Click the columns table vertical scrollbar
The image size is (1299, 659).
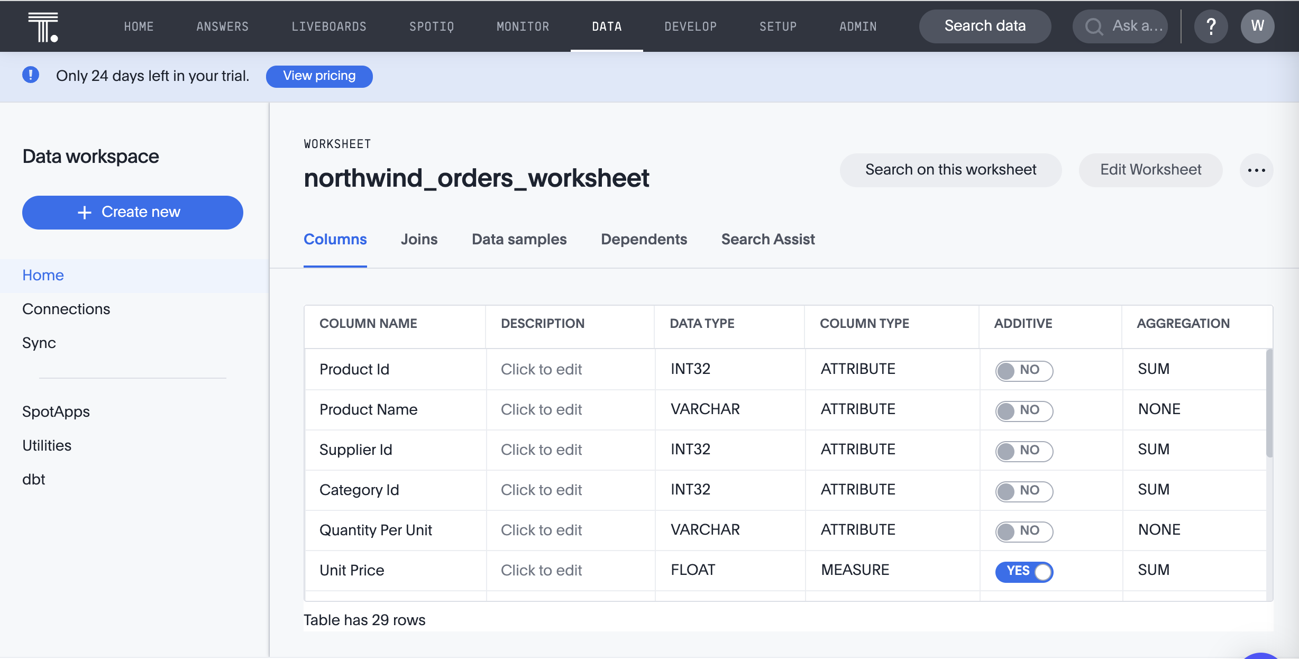1269,403
